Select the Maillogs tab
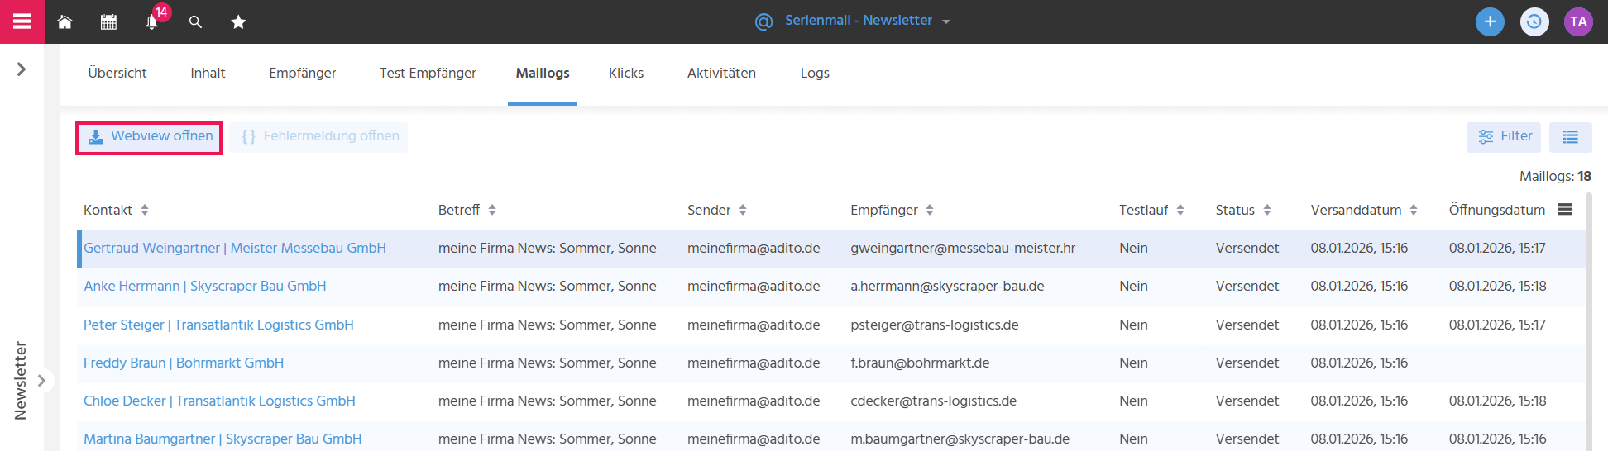 543,73
